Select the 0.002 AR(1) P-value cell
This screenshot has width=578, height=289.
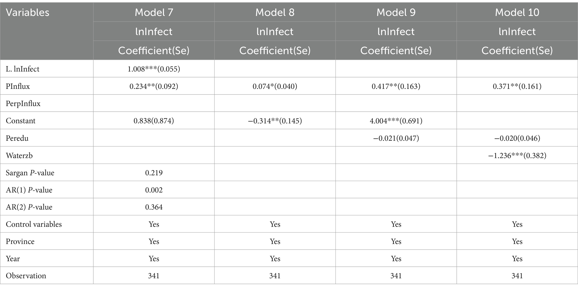154,190
